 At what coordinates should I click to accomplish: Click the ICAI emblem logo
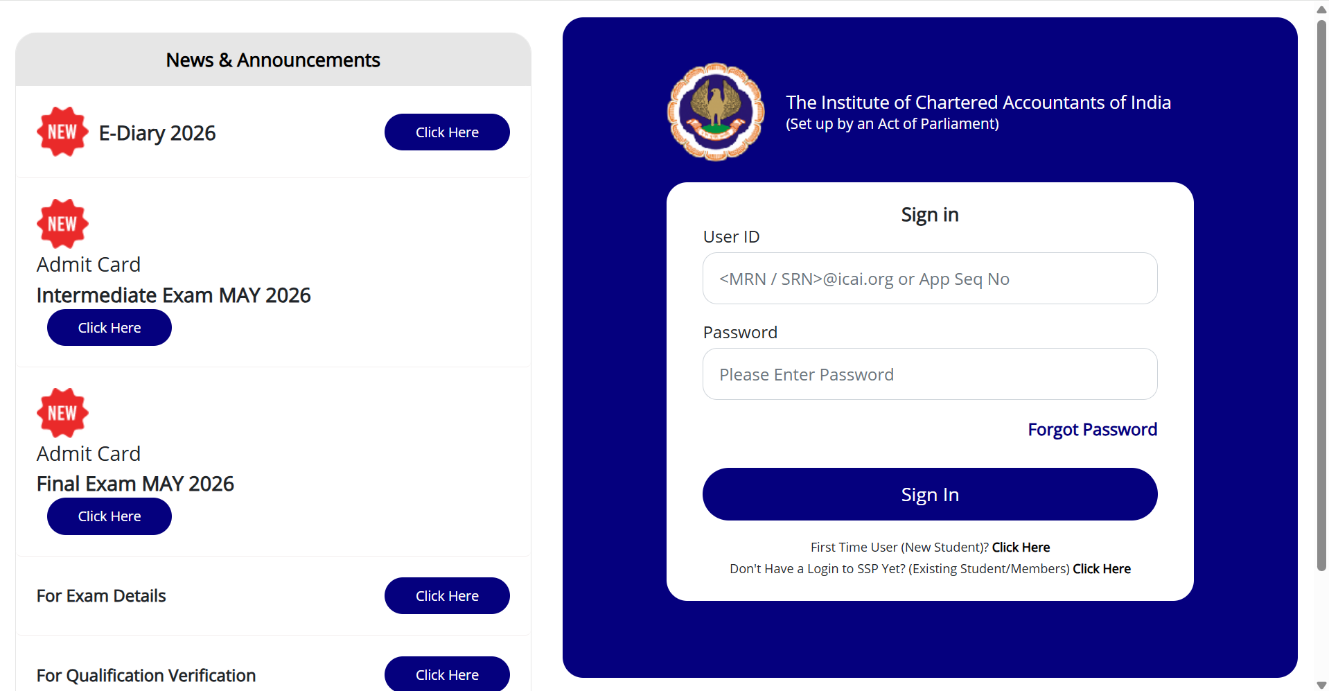[x=715, y=112]
